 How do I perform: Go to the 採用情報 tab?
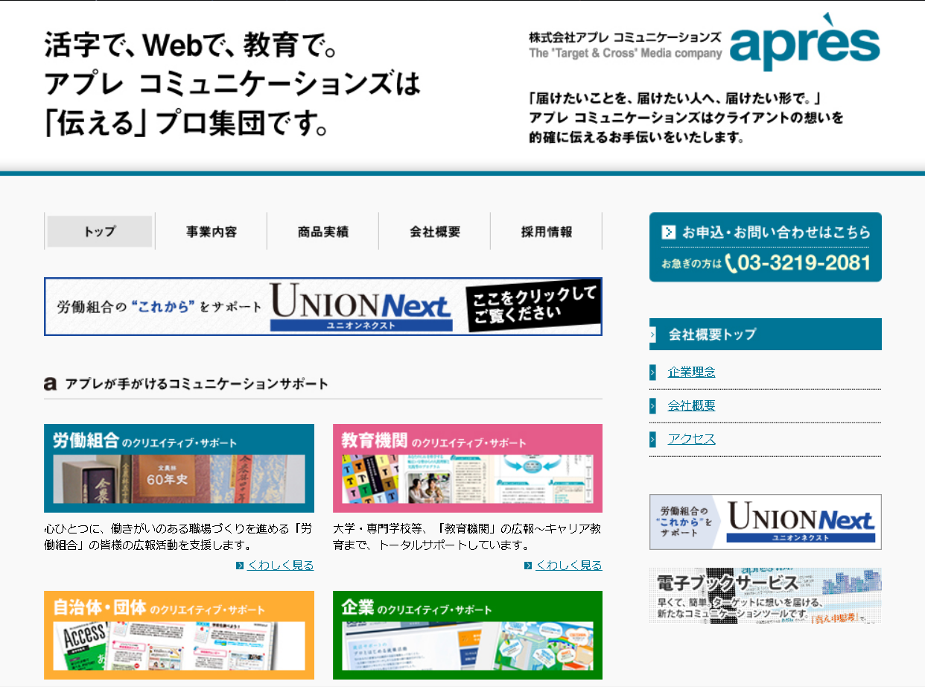pyautogui.click(x=547, y=232)
